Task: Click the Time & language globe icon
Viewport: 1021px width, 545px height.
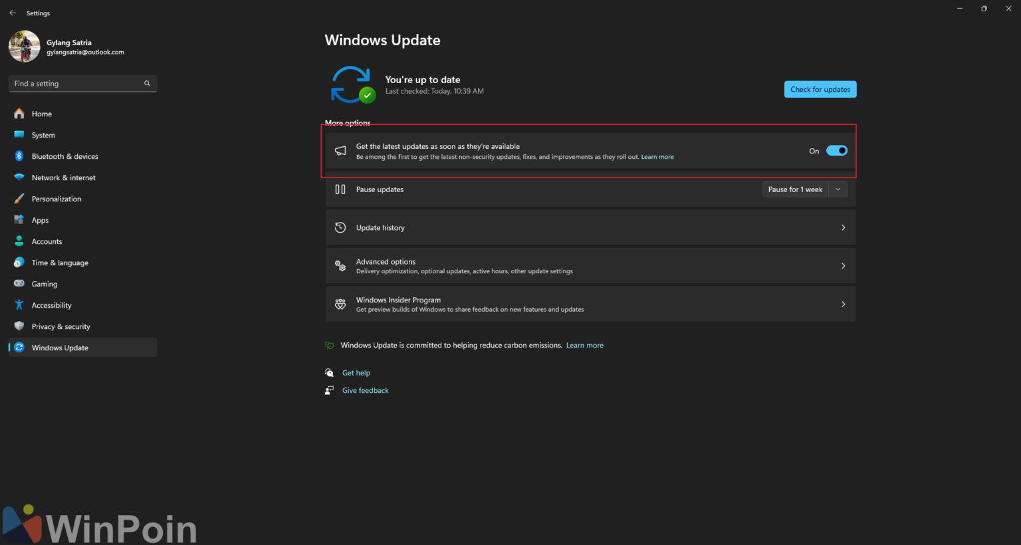Action: coord(19,263)
